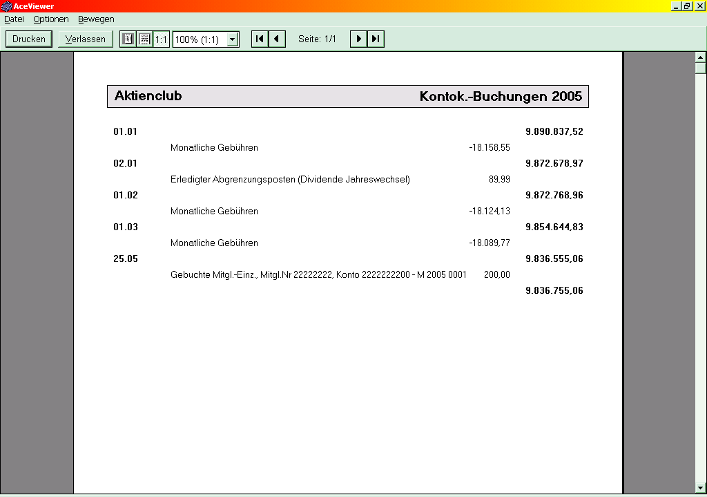Go to the next page

359,39
